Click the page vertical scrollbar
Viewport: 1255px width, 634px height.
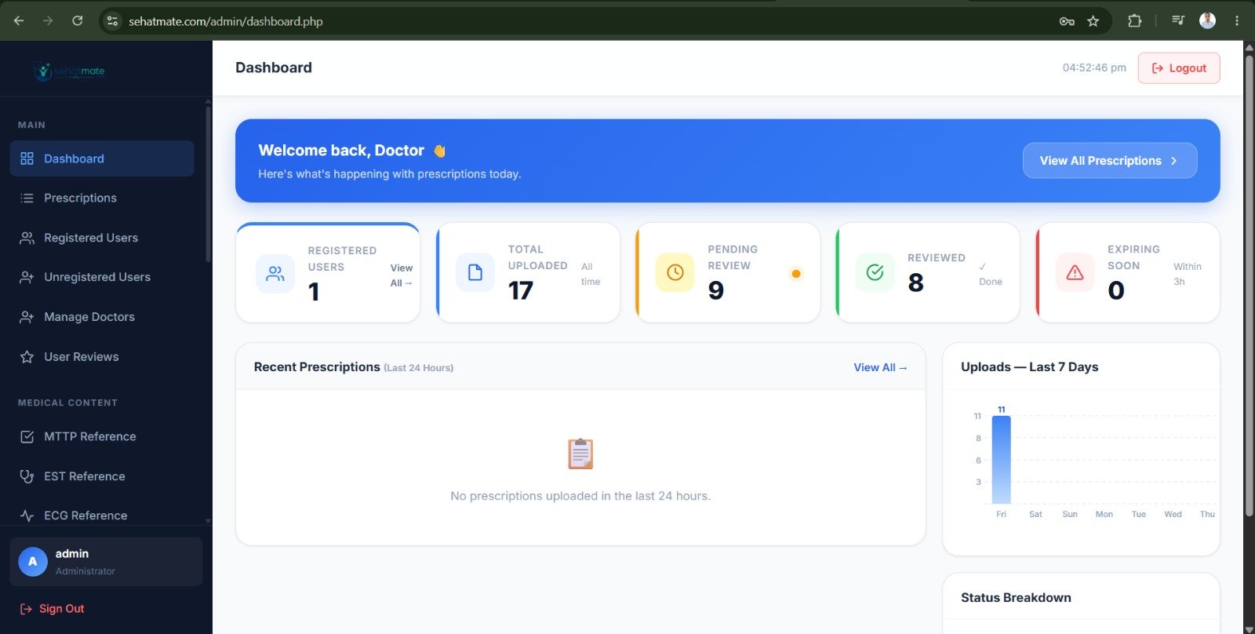click(1249, 284)
